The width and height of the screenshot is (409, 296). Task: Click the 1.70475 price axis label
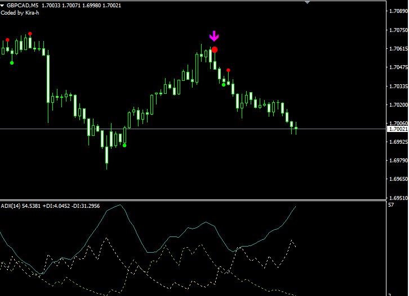[x=398, y=67]
